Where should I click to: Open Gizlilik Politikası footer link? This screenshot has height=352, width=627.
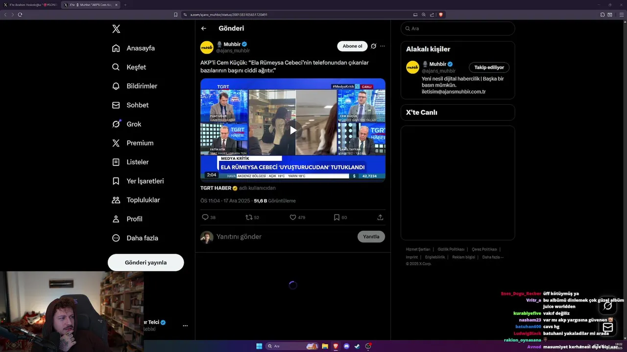451,249
